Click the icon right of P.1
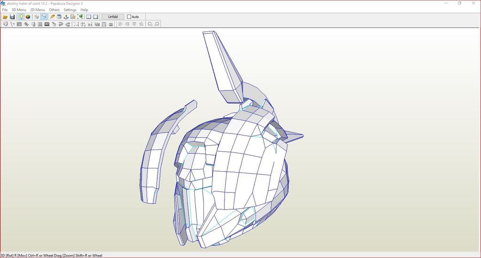481x258 pixels. 97,24
